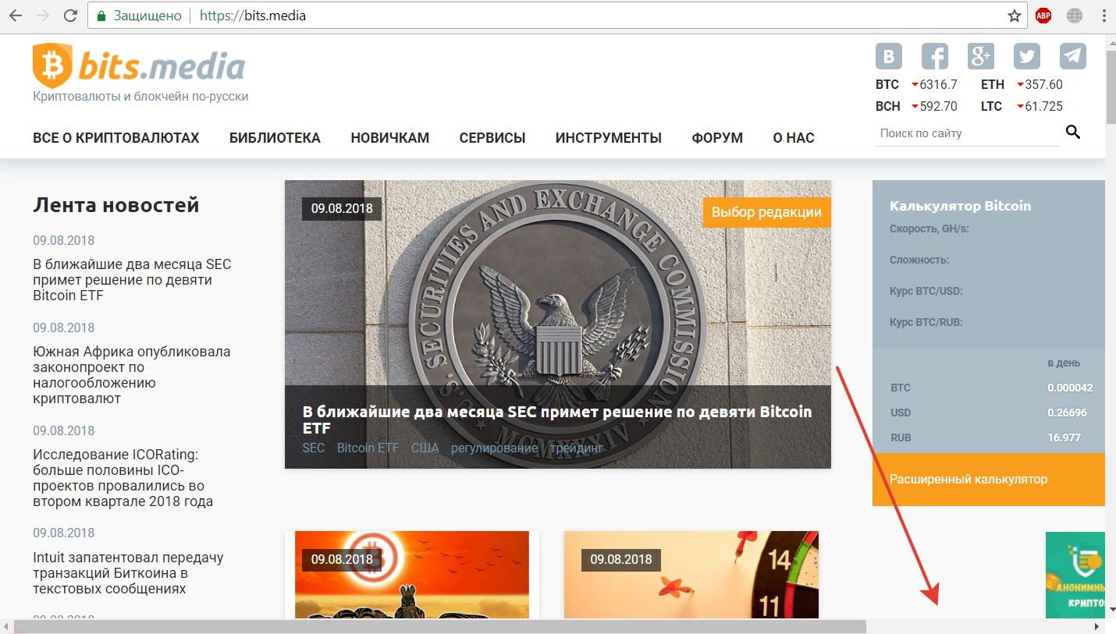The image size is (1116, 634).
Task: Open the Расширенный калькулятор button
Action: (x=989, y=480)
